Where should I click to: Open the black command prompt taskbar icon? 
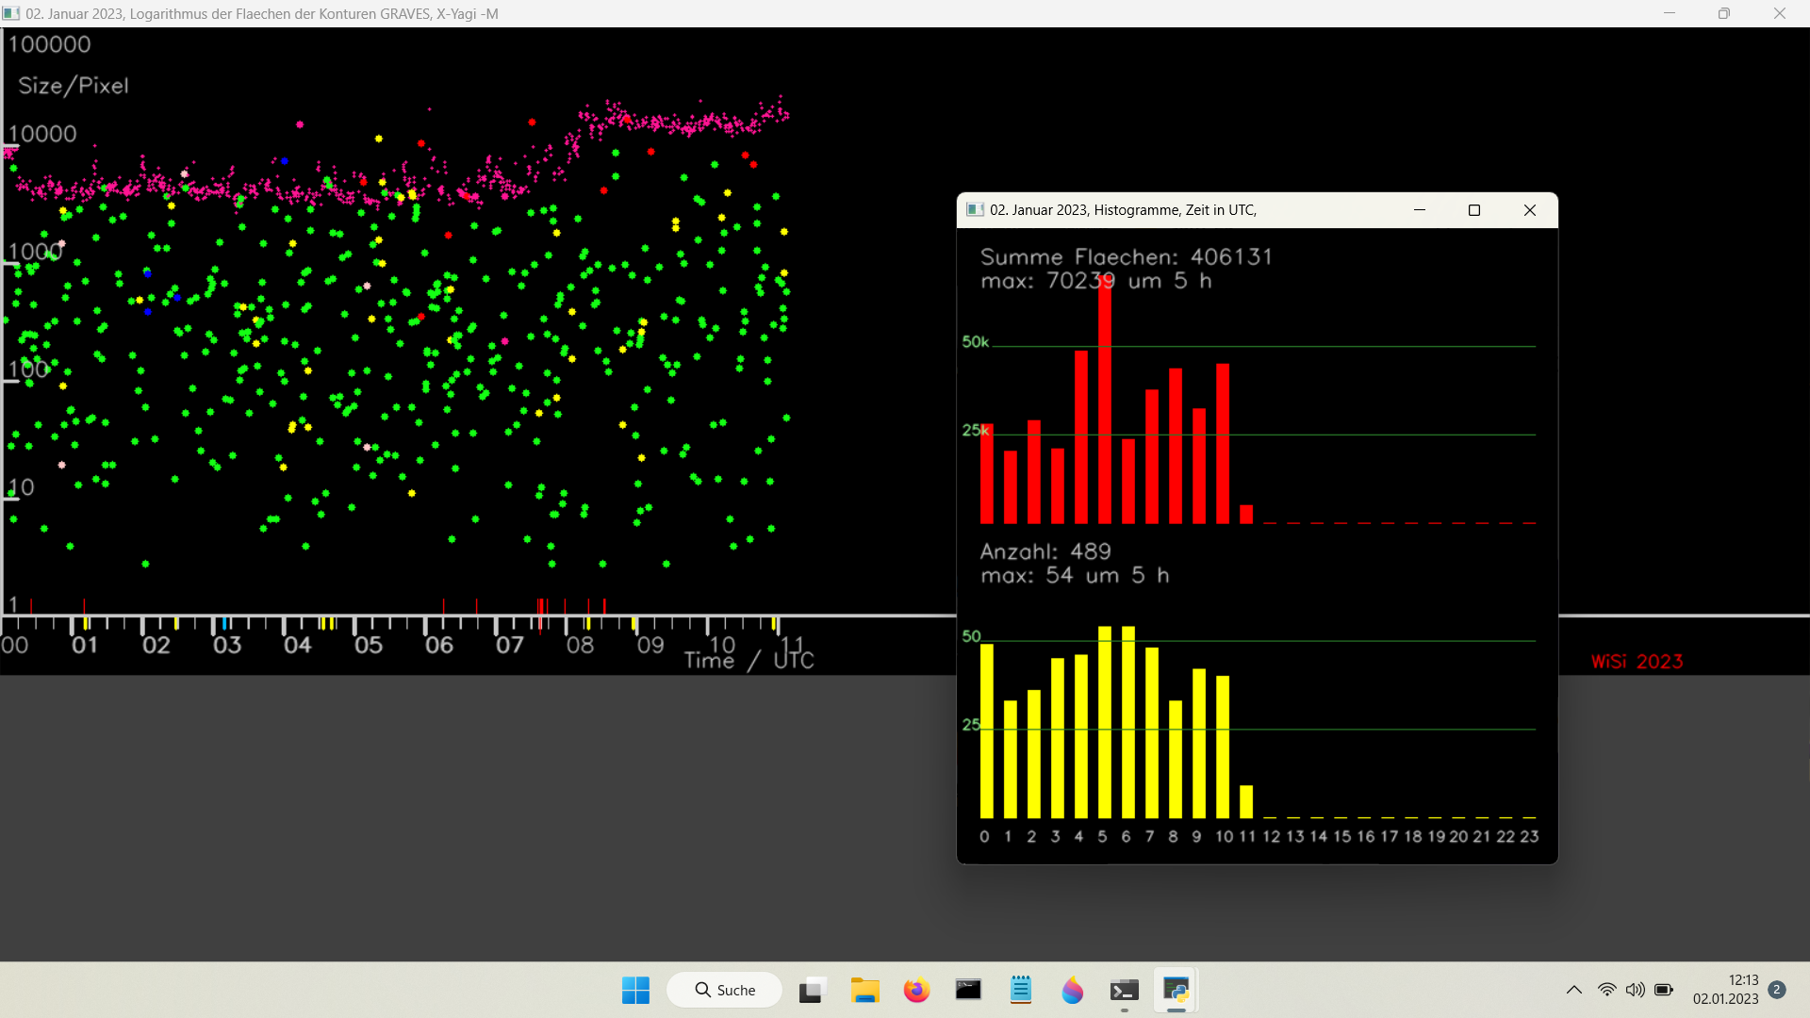pyautogui.click(x=968, y=990)
